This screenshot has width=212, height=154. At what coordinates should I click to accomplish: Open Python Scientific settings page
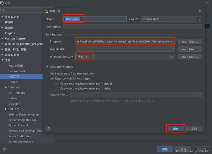[x=19, y=125]
